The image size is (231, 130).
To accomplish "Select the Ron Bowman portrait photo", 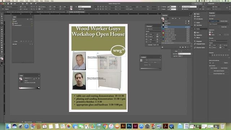I will click(79, 61).
